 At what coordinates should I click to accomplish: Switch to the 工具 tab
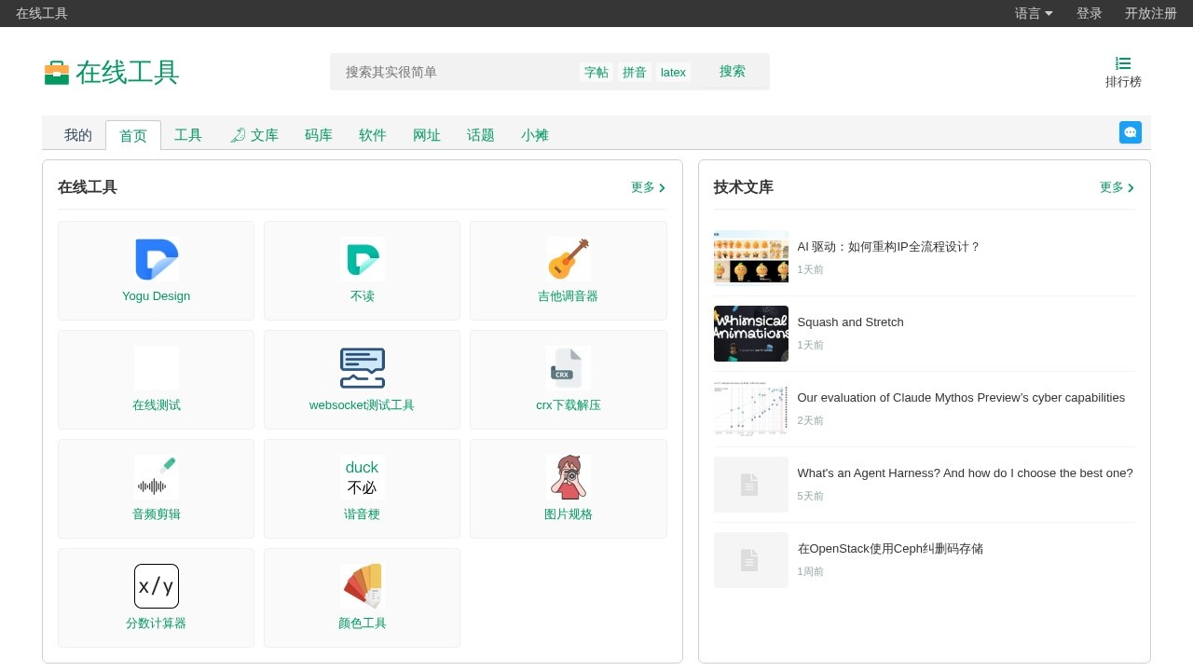click(188, 135)
